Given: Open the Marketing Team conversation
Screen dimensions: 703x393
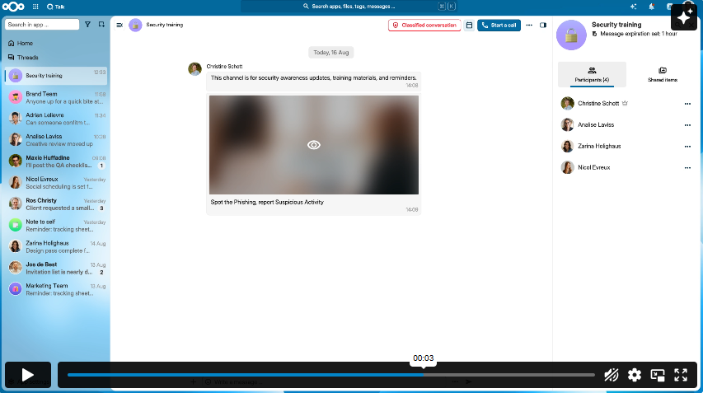Looking at the screenshot, I should pos(56,289).
